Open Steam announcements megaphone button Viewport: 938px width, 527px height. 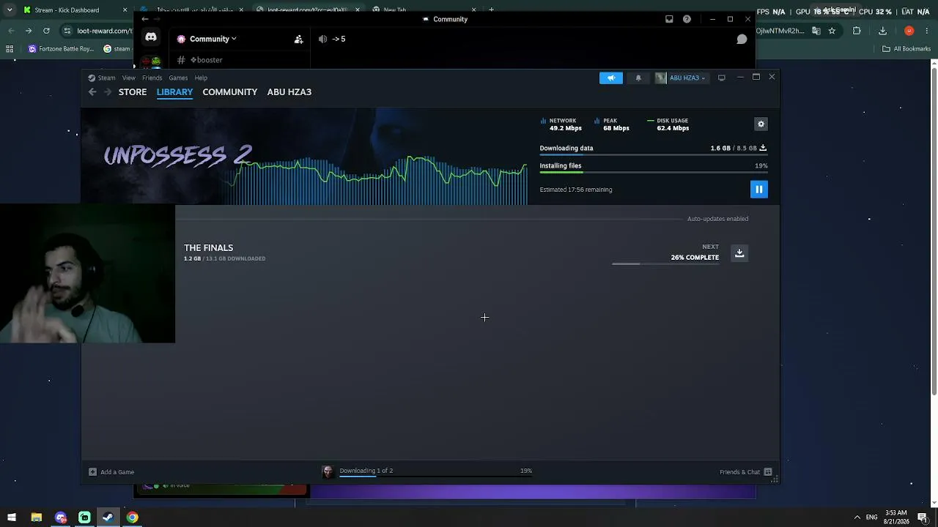click(611, 78)
